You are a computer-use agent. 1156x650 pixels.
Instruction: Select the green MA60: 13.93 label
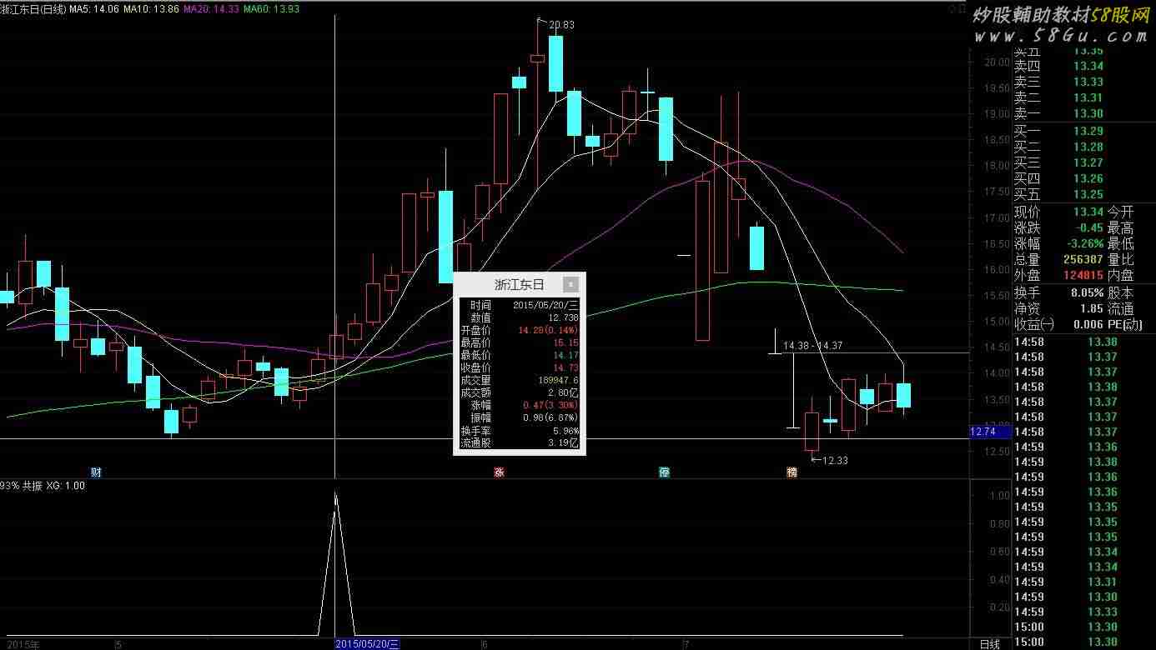[272, 8]
